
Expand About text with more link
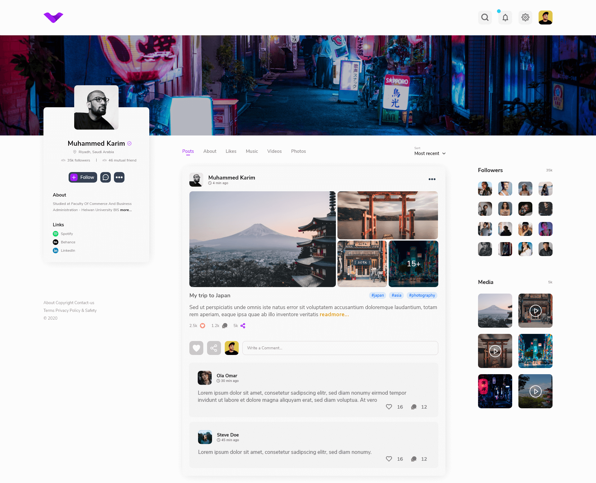tap(126, 210)
